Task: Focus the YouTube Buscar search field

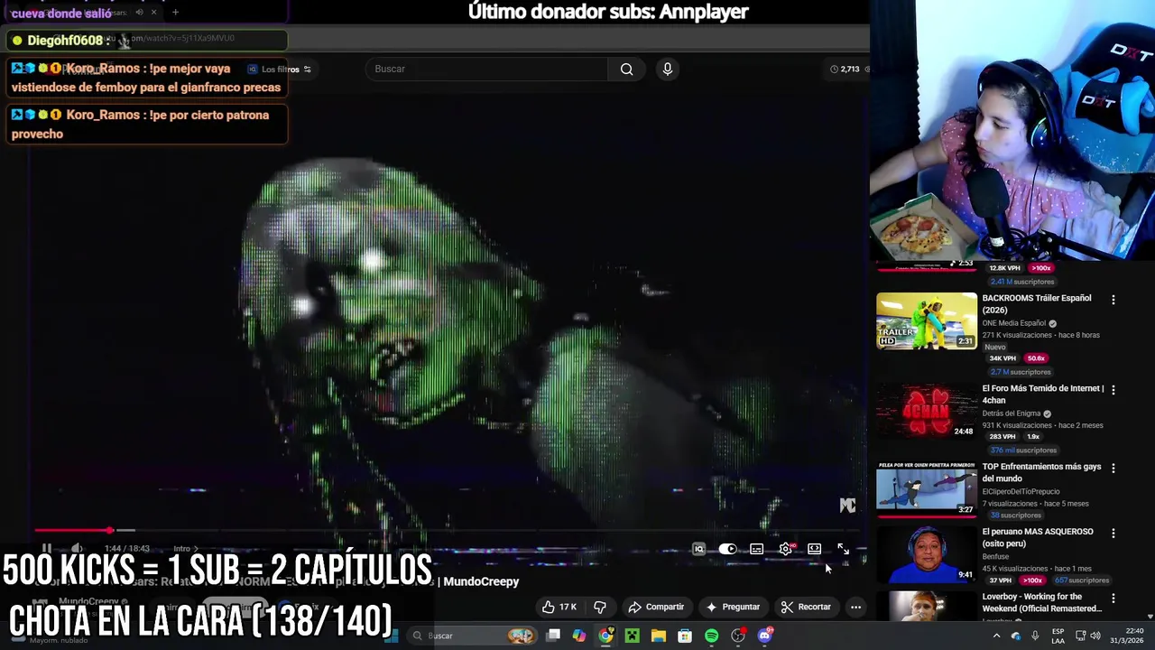Action: click(x=487, y=69)
